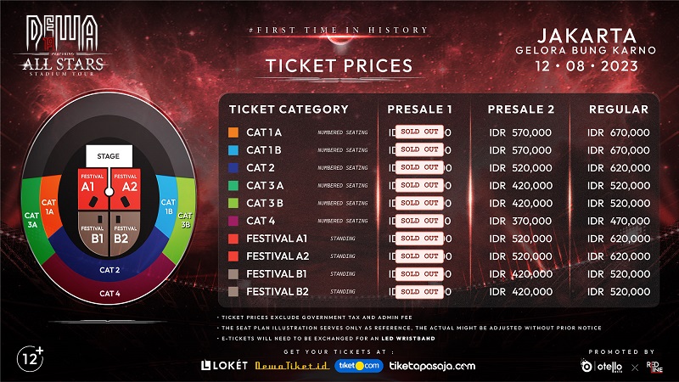Click the otello promoter logo
Screen dimensions: 679x382
[x=600, y=366]
